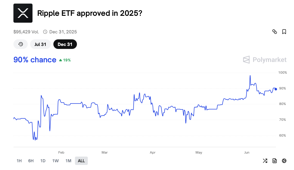The width and height of the screenshot is (294, 170).
Task: Bookmark this Ripple ETF market
Action: coord(284,32)
